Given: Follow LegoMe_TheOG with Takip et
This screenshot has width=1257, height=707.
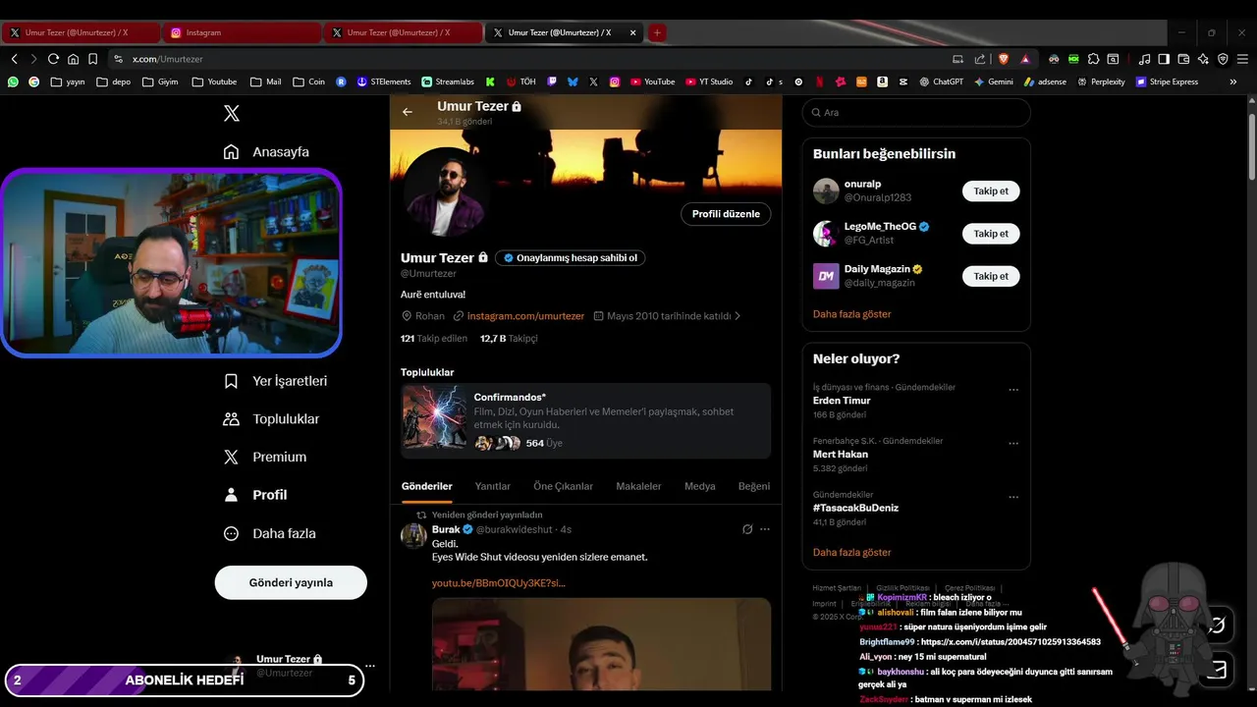Looking at the screenshot, I should (991, 234).
